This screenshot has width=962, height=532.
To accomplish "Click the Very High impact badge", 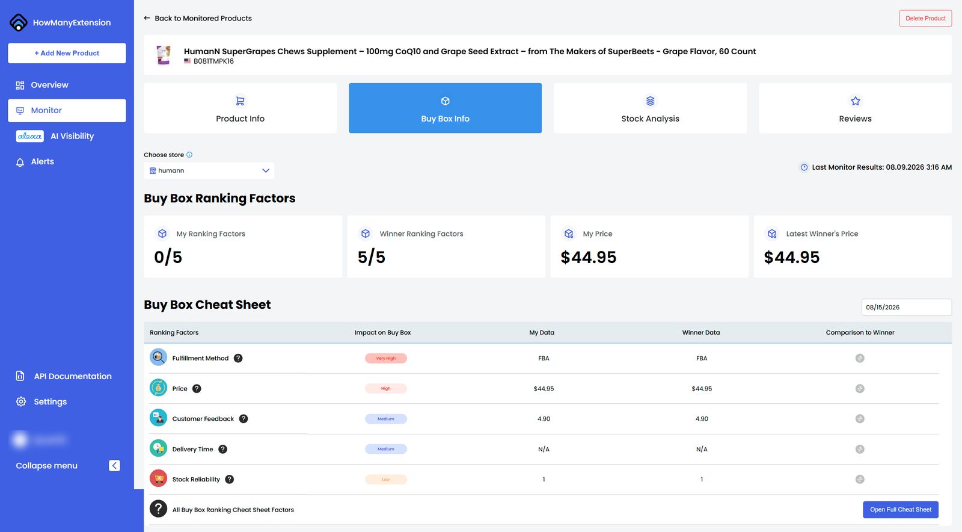I will [x=386, y=358].
